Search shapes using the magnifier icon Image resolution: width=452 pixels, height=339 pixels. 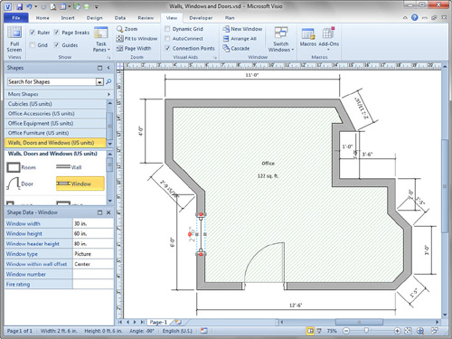pos(108,81)
